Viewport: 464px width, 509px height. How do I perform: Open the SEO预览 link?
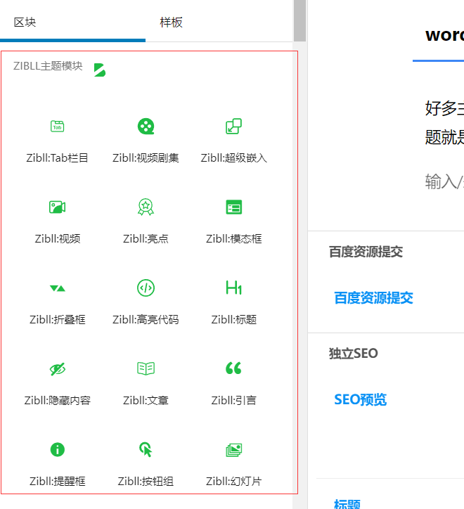pos(360,400)
